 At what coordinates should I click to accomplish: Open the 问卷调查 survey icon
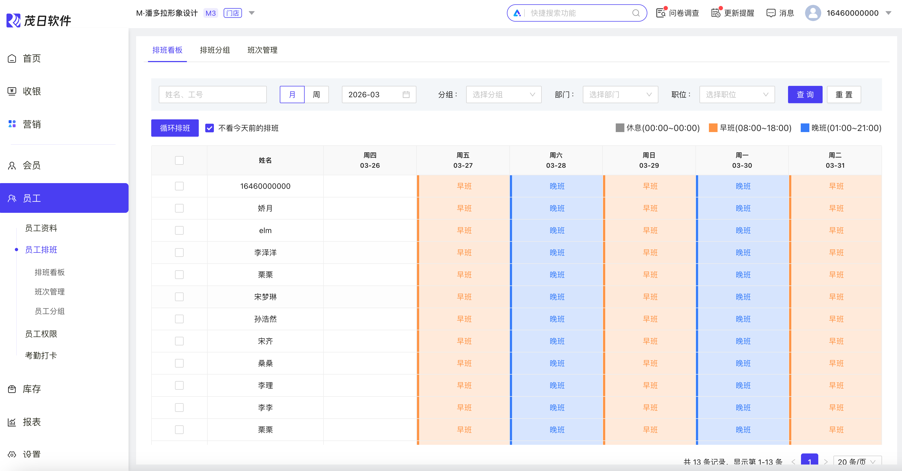point(660,13)
